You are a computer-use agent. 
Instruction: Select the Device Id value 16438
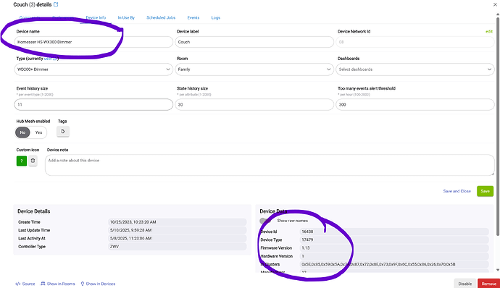coord(393,232)
